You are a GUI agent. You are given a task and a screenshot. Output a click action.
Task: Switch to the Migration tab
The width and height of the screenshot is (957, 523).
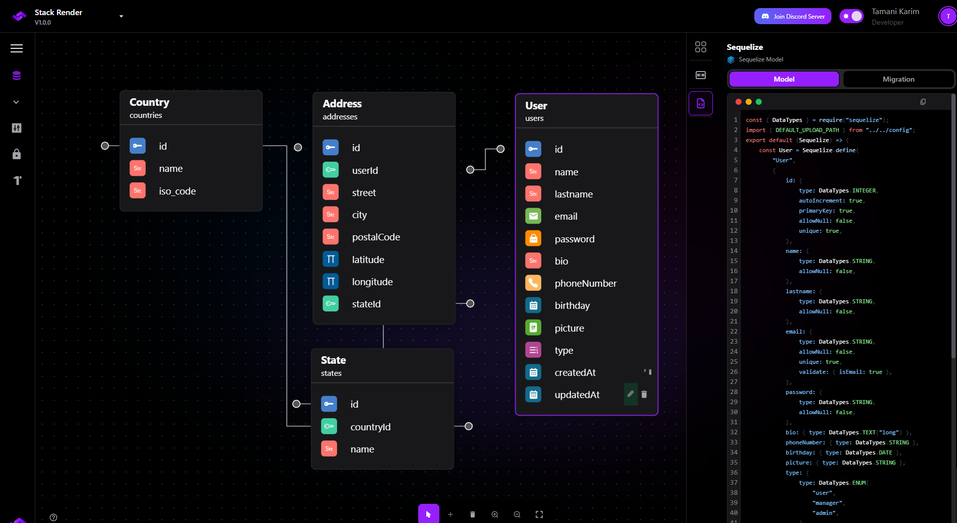[898, 79]
